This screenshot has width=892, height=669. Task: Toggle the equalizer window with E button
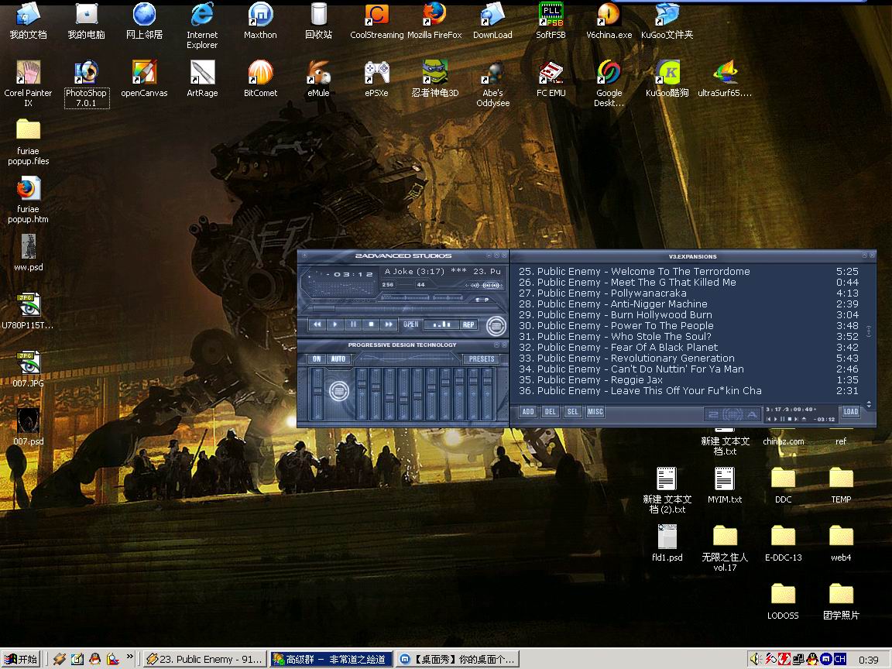(x=477, y=299)
